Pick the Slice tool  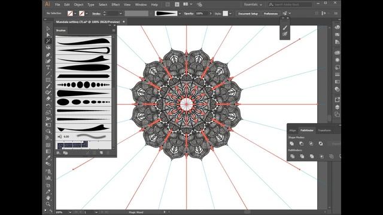coord(48,192)
